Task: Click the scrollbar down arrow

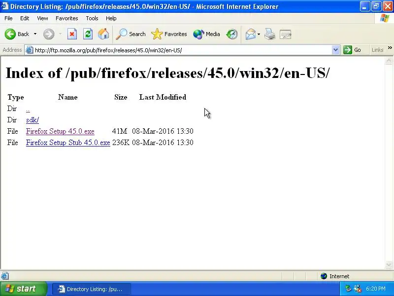Action: pos(389,264)
